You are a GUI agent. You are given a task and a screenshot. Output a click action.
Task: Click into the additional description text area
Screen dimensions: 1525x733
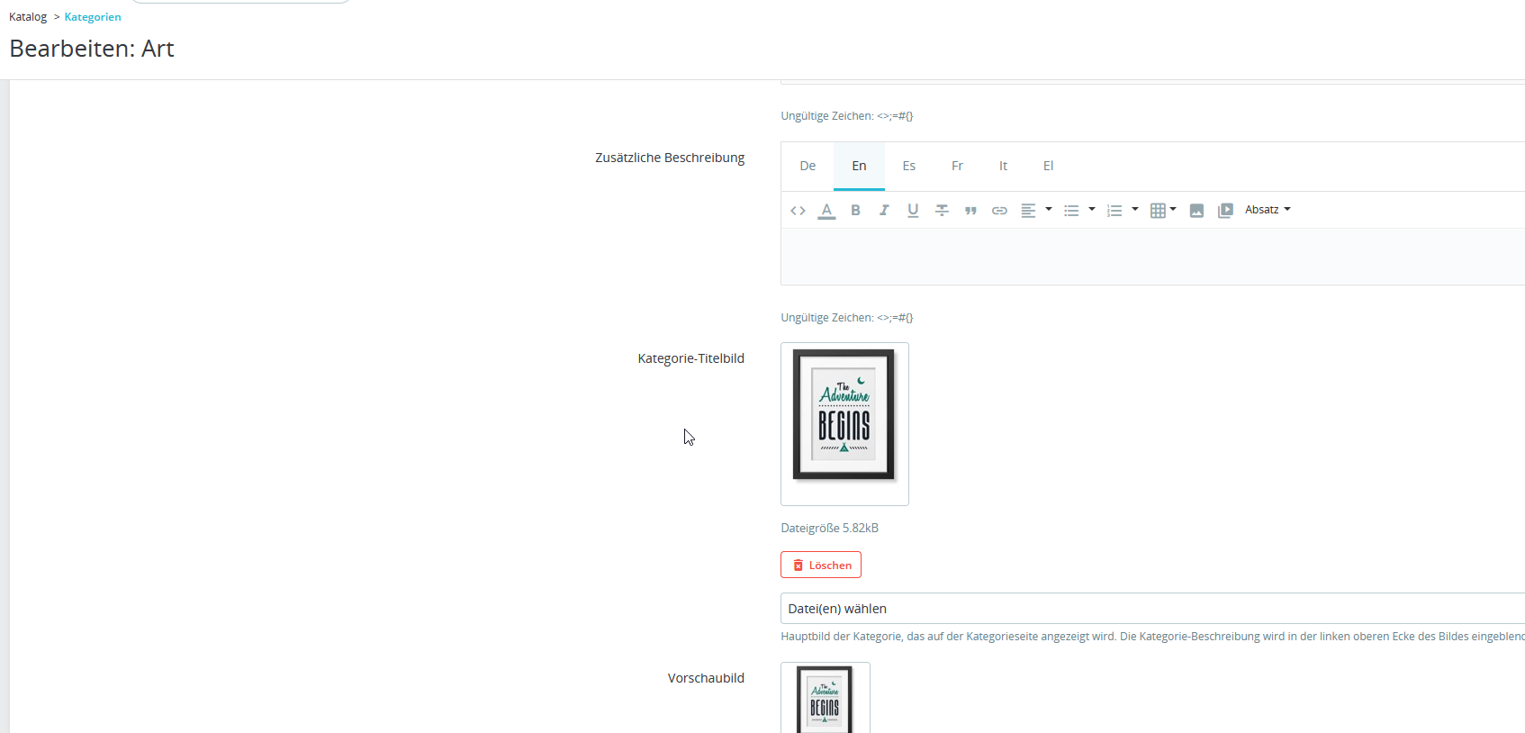pos(1152,257)
